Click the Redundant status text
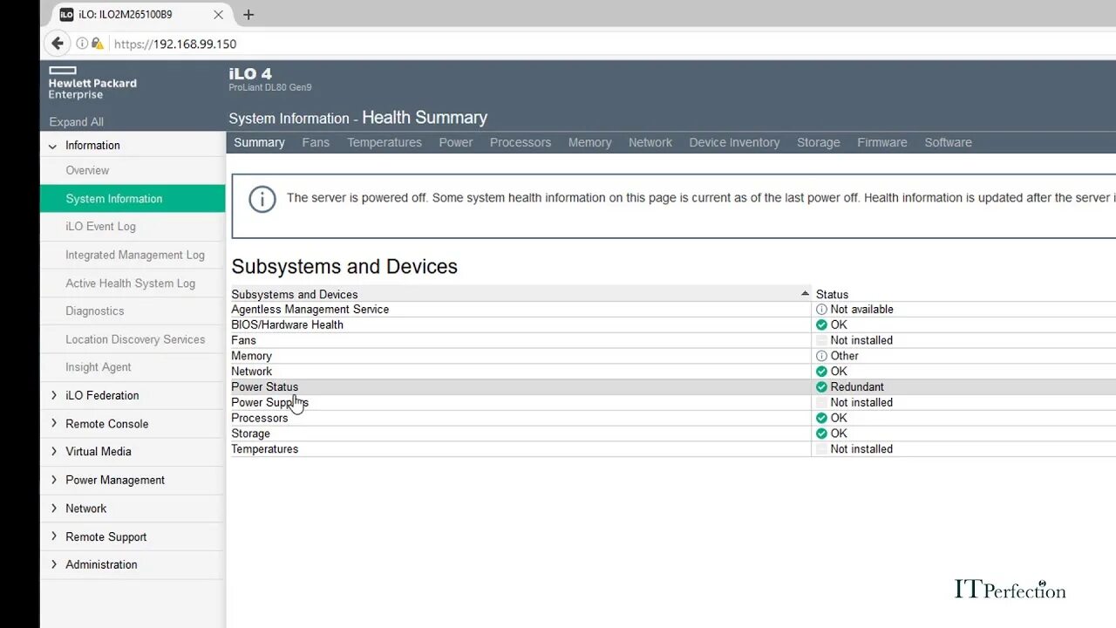Screen dimensions: 1116x628 coord(857,387)
